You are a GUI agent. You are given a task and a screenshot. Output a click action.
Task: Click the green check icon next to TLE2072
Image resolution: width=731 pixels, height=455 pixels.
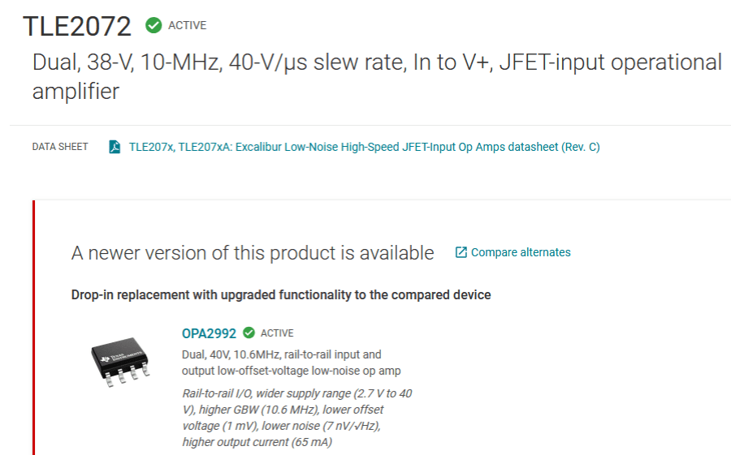(x=154, y=25)
